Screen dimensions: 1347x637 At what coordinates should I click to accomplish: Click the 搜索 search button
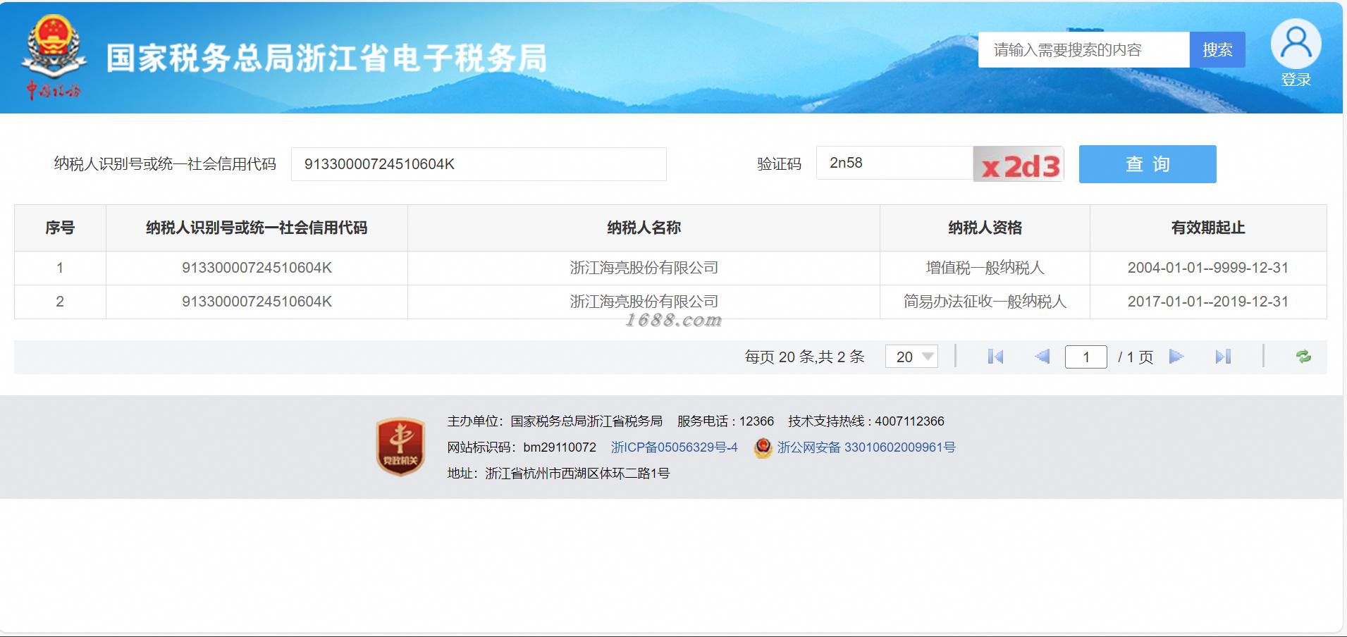click(1217, 50)
